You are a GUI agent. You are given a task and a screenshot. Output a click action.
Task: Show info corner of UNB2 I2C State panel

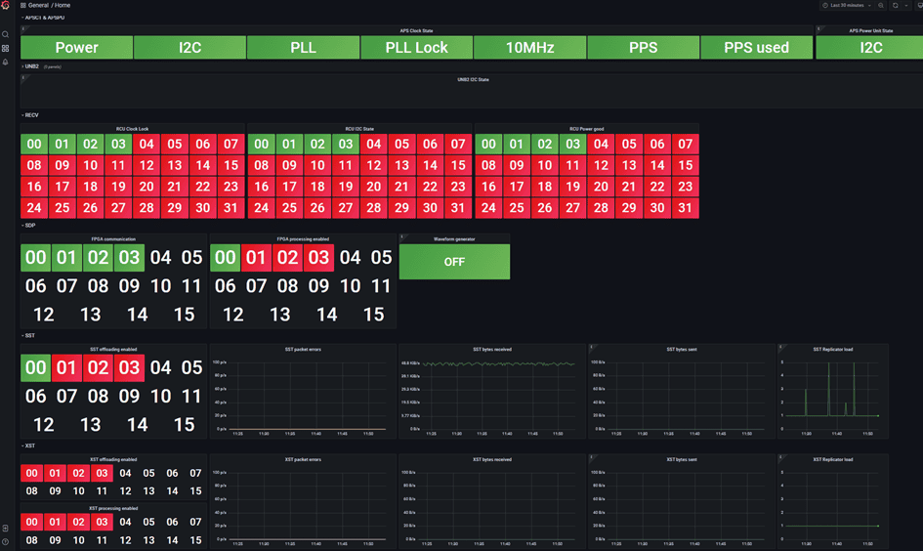click(x=23, y=77)
